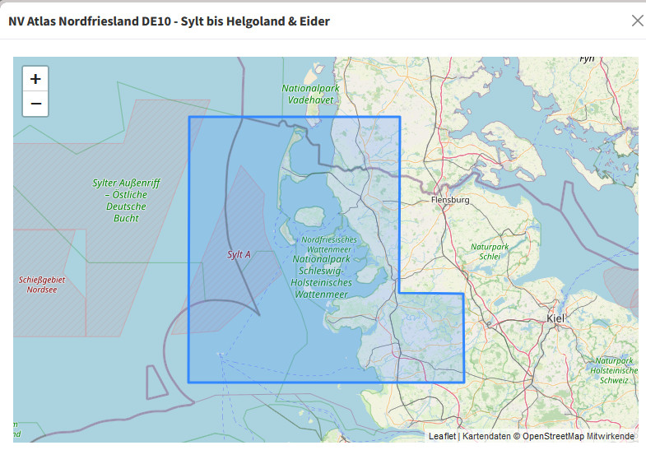The image size is (646, 450).
Task: Zoom in on the map
Action: pyautogui.click(x=35, y=79)
